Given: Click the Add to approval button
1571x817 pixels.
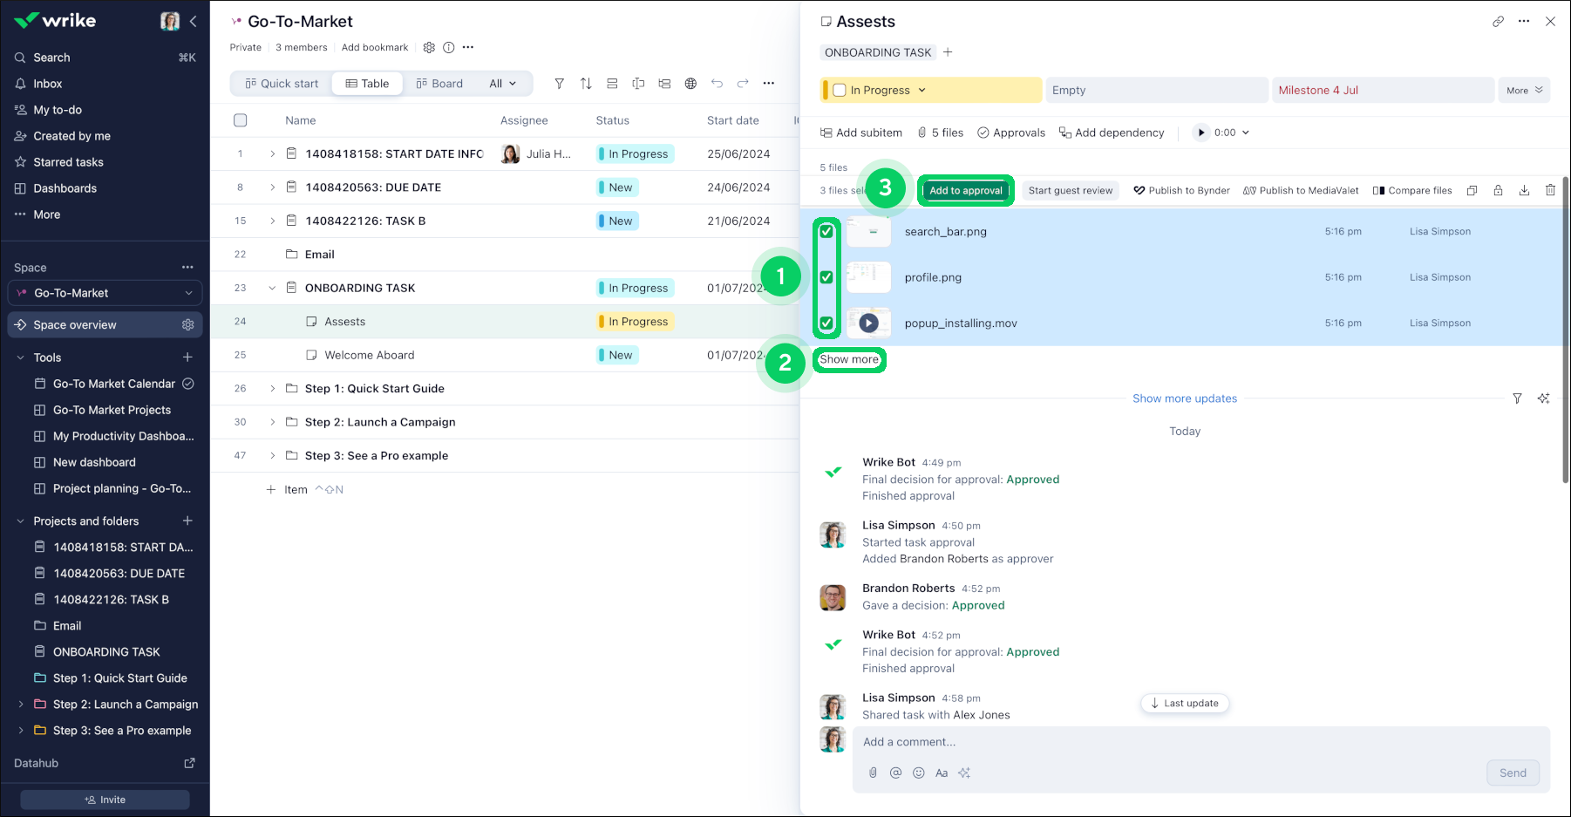Looking at the screenshot, I should (x=965, y=190).
